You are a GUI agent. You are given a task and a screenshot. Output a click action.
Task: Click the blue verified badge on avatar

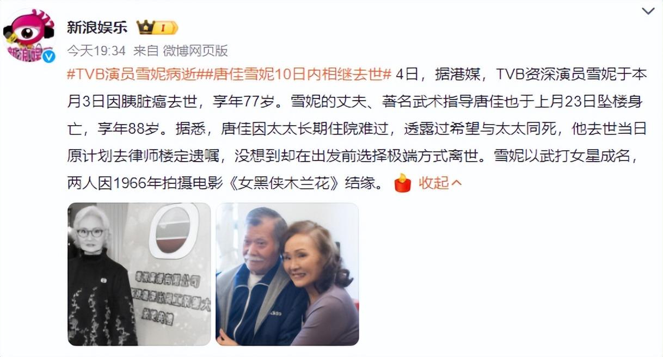pyautogui.click(x=49, y=56)
